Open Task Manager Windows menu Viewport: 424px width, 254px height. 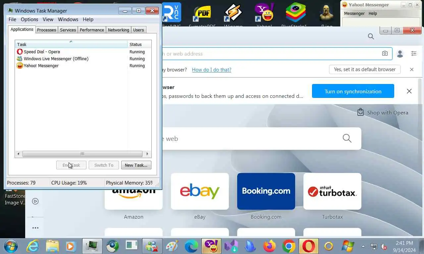(68, 20)
